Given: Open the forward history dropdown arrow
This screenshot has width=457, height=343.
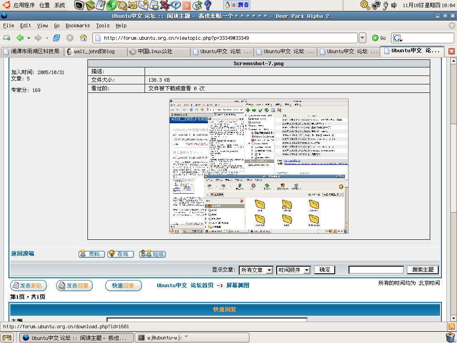Looking at the screenshot, I should pos(47,38).
